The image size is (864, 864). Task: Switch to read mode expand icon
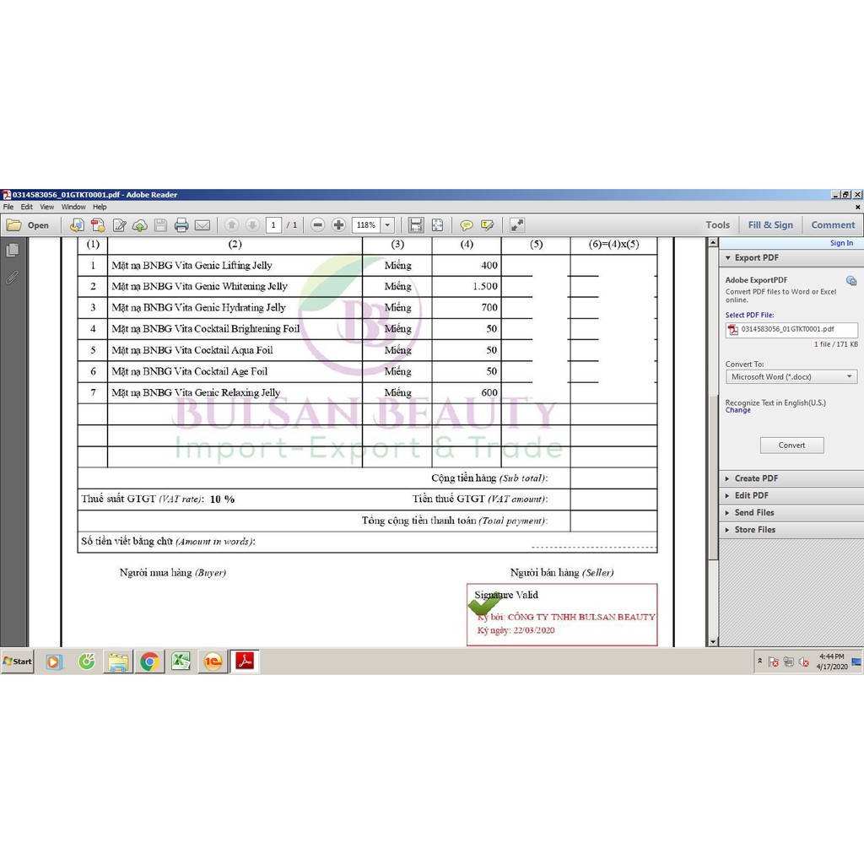tap(517, 224)
